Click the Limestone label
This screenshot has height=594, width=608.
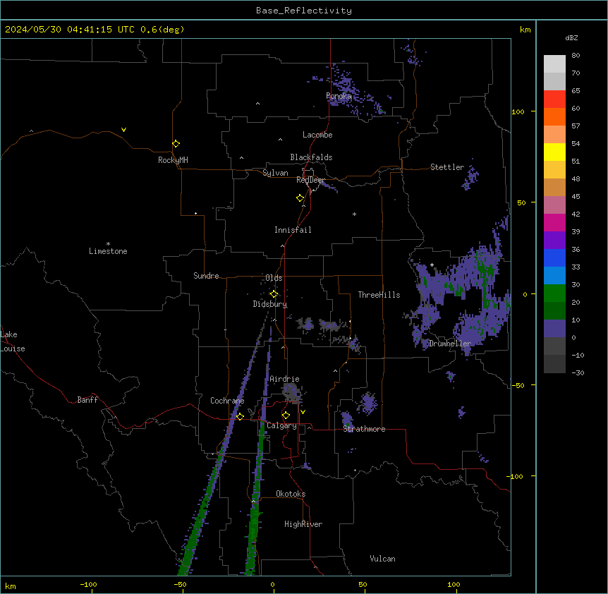[108, 251]
